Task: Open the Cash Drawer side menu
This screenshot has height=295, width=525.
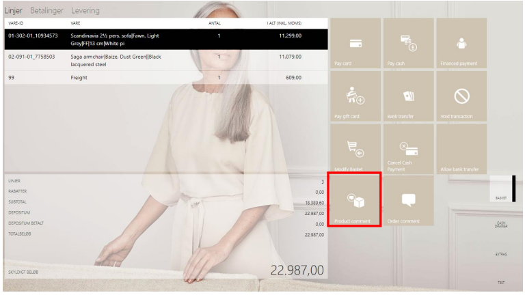Action: tap(501, 225)
